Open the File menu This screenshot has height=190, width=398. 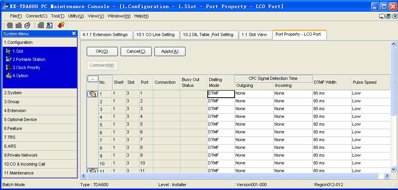(16, 16)
